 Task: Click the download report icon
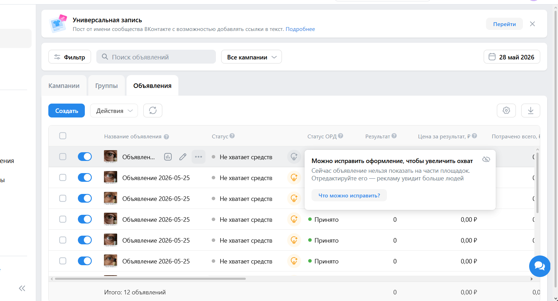[x=531, y=111]
